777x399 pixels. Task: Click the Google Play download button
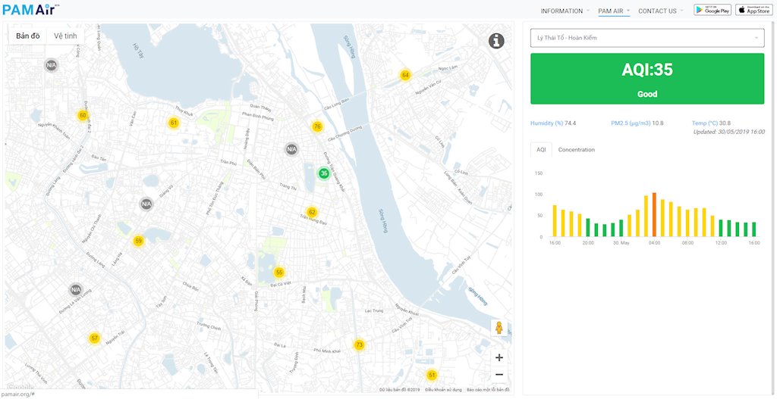tap(713, 10)
